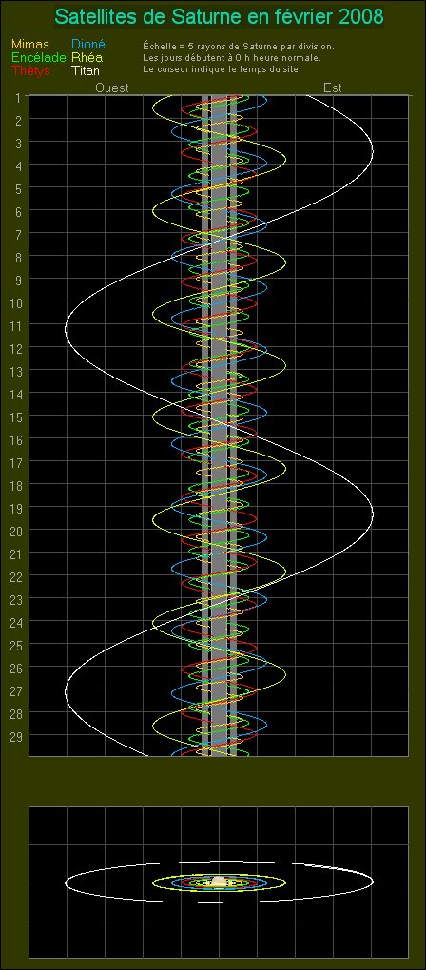Image resolution: width=426 pixels, height=970 pixels.
Task: Select the Rhéa legend entry
Action: tap(87, 57)
